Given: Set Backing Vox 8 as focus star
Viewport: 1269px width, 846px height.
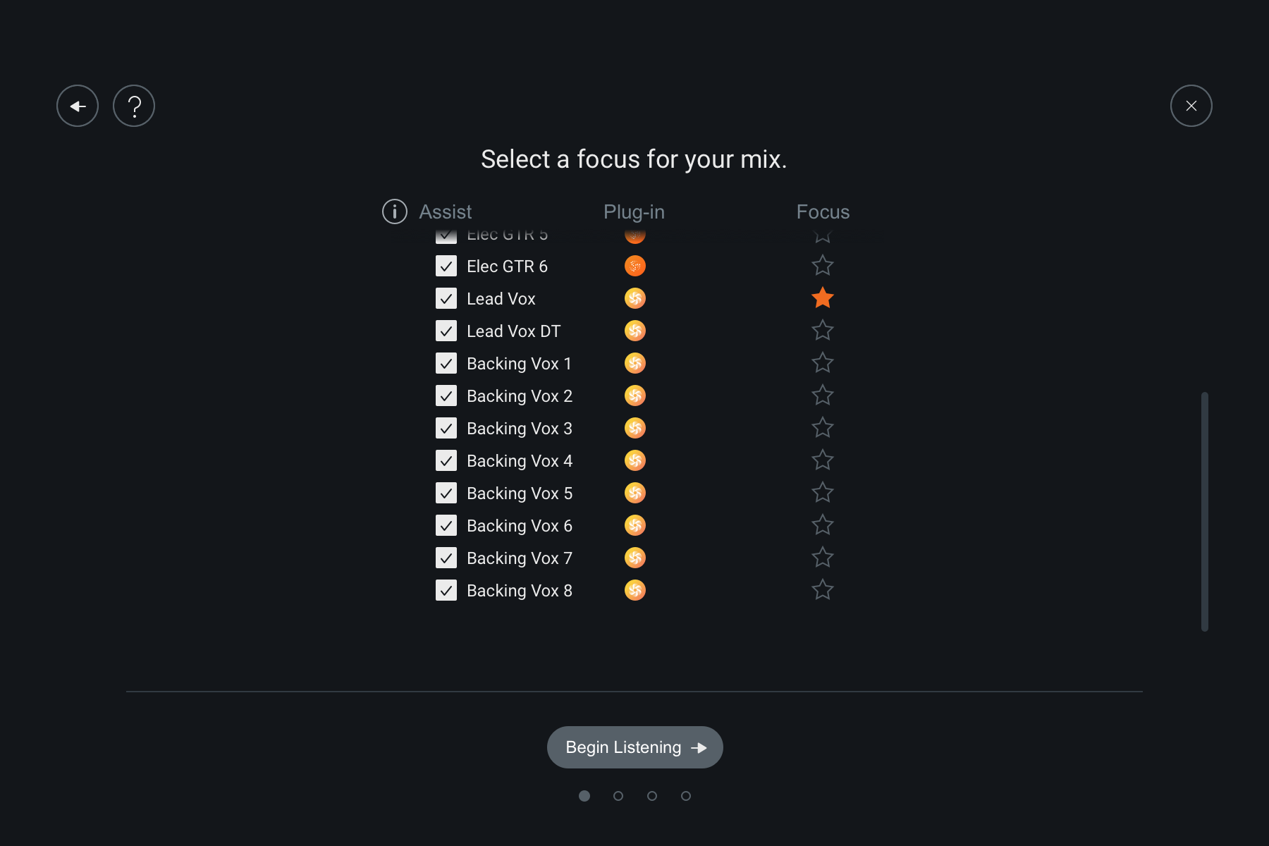Looking at the screenshot, I should point(823,590).
